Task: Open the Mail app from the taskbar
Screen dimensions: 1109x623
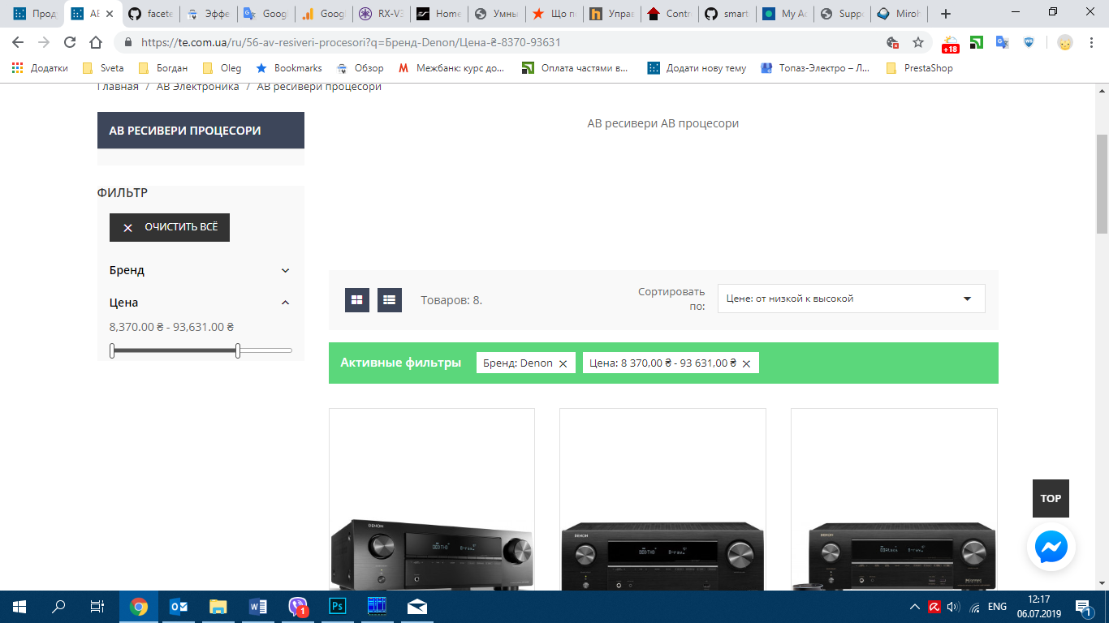Action: click(x=417, y=607)
